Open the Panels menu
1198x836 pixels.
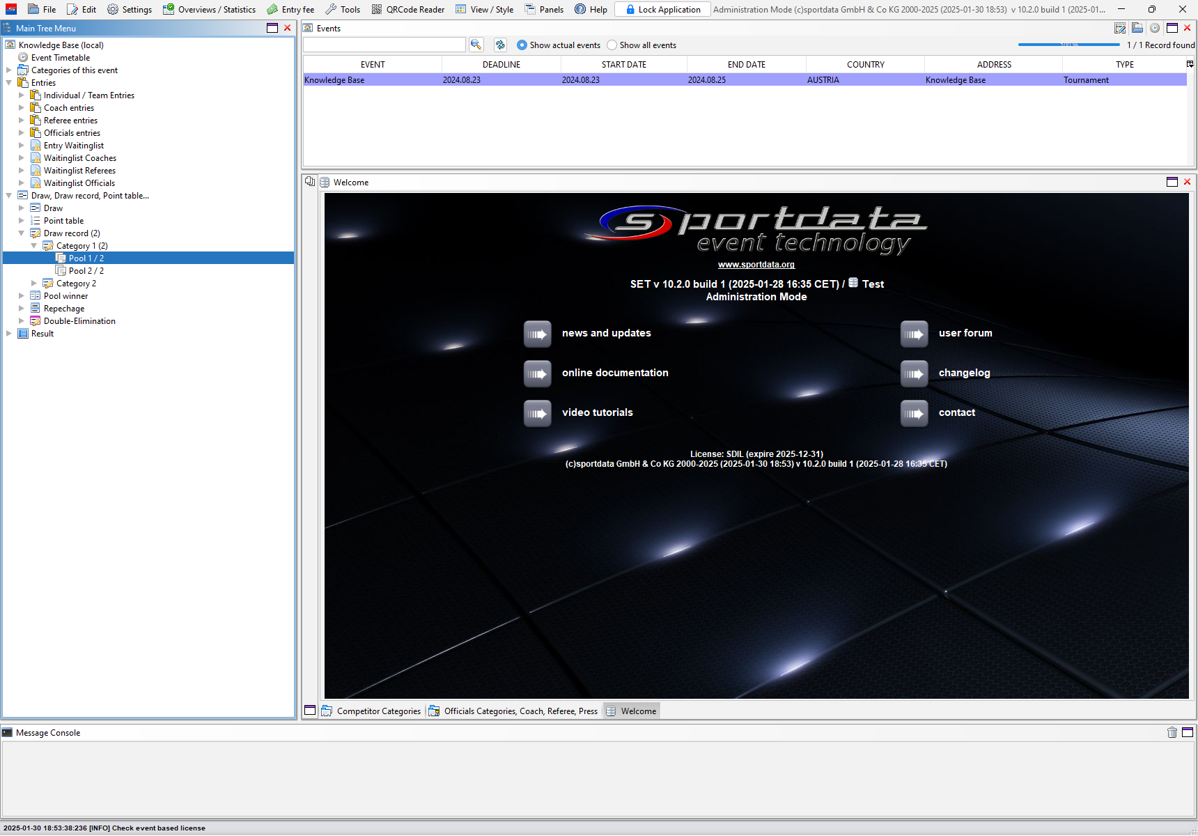pyautogui.click(x=544, y=9)
